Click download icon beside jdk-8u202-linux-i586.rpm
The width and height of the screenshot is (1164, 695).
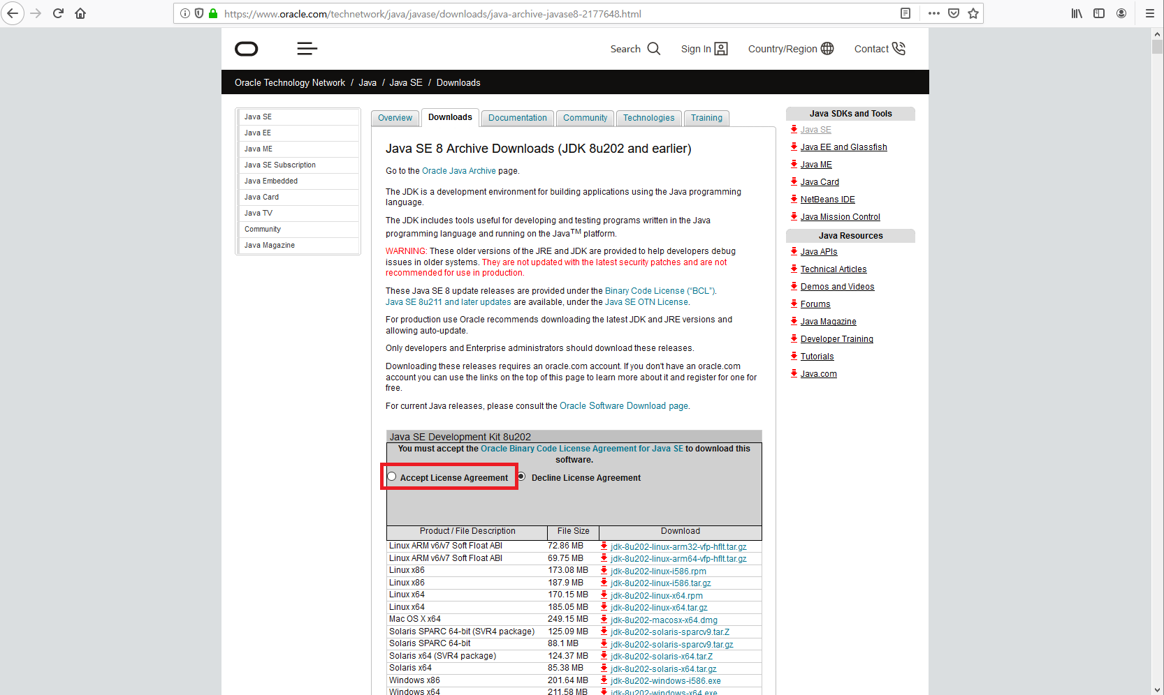point(604,570)
